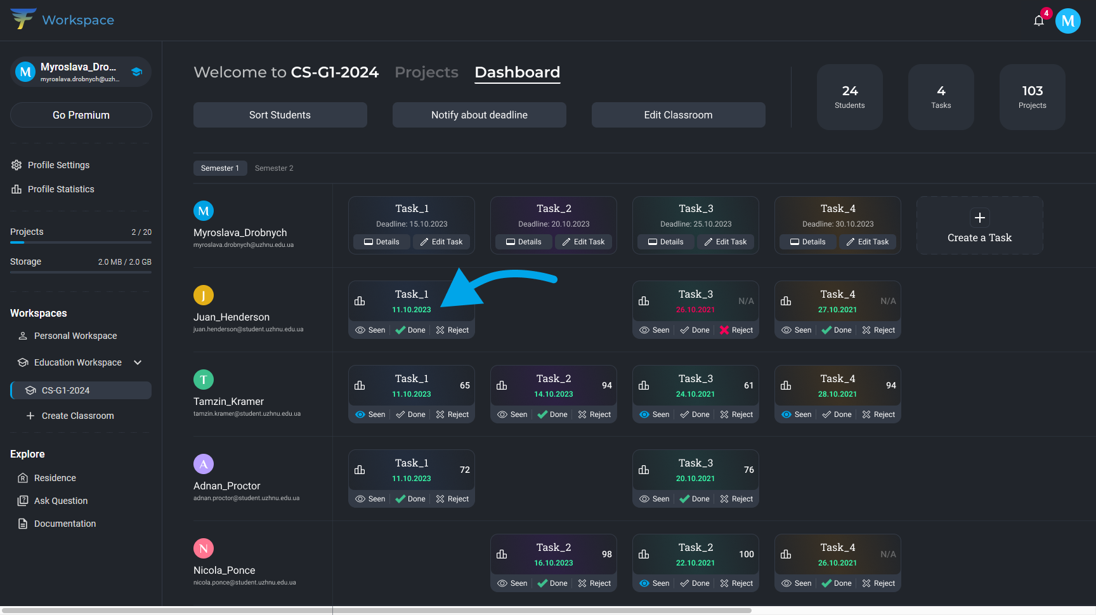Switch to the Projects tab
1096x615 pixels.
point(426,72)
